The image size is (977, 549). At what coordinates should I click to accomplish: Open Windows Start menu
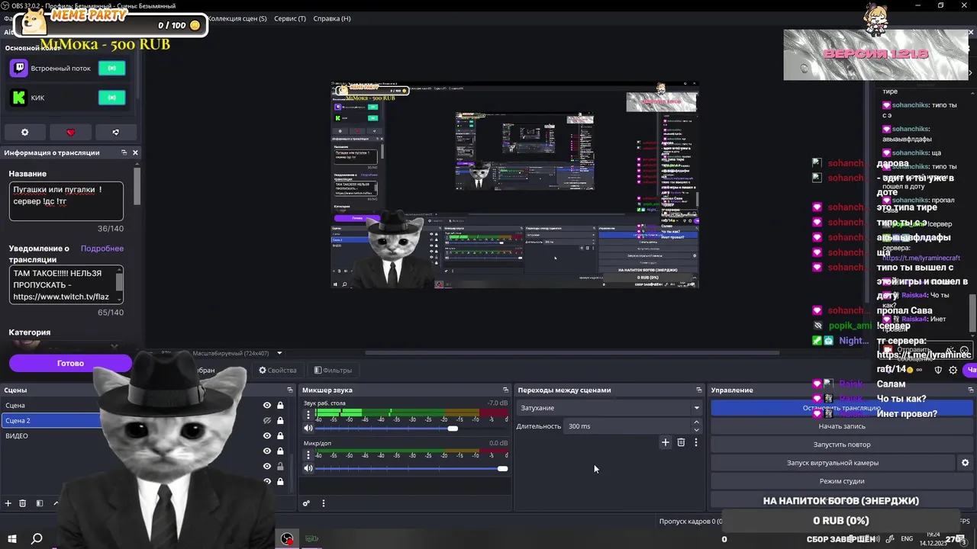coord(12,539)
